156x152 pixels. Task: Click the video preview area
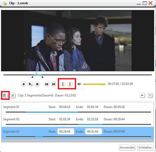[x=77, y=40]
